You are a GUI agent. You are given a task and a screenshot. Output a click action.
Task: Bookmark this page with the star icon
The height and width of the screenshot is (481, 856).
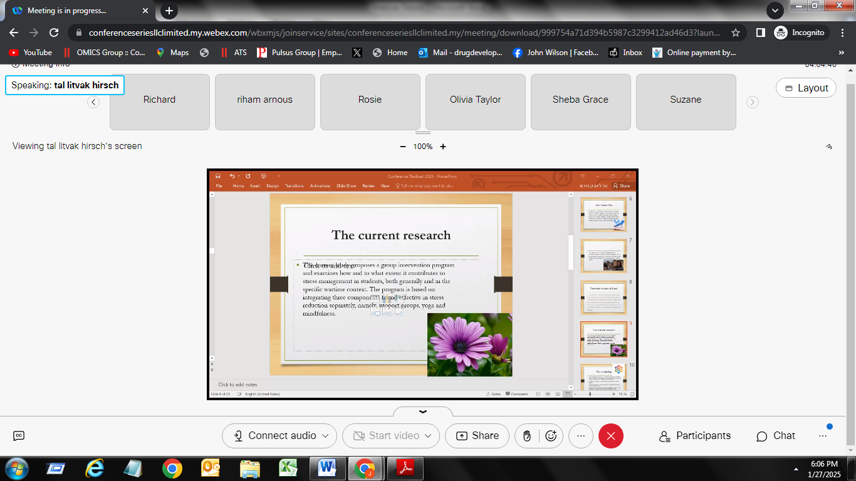point(736,33)
